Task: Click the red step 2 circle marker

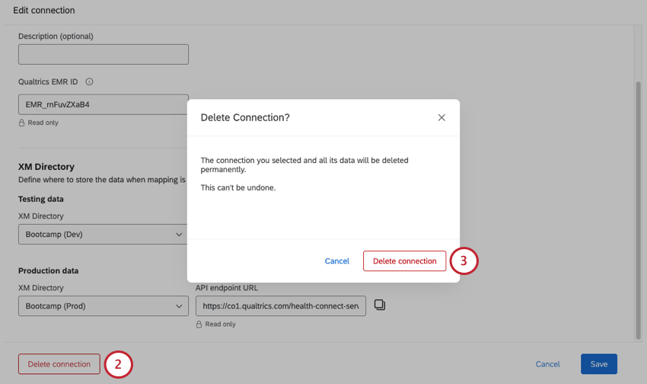Action: pos(118,364)
